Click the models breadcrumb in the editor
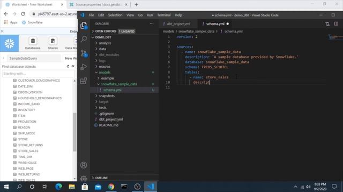The height and width of the screenshot is (192, 343). tap(168, 31)
